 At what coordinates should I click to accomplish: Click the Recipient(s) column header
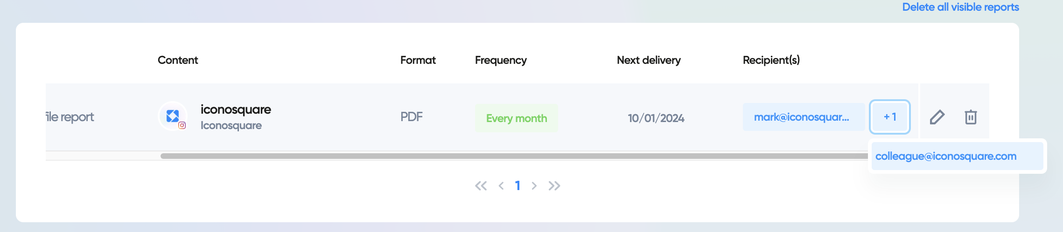click(x=771, y=60)
